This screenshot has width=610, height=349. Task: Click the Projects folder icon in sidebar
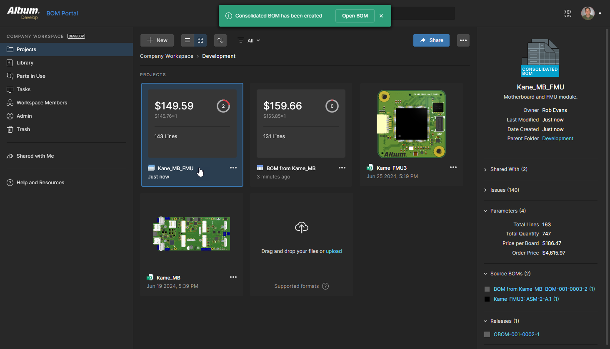click(x=10, y=50)
